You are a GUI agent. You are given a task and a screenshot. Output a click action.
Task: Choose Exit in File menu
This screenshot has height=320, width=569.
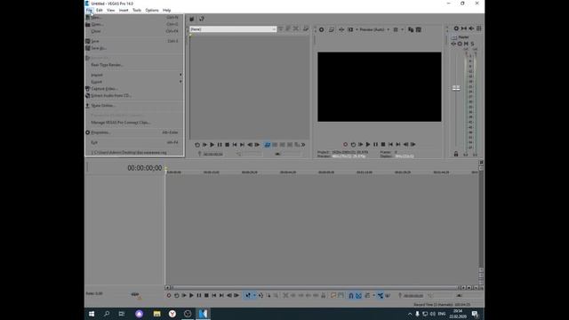click(x=134, y=142)
